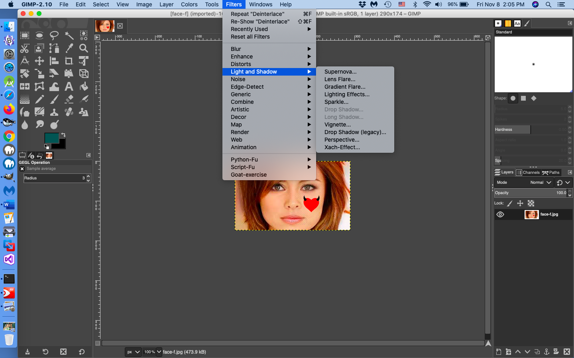Viewport: 574px width, 358px height.
Task: Expand the 100% zoom level dropdown
Action: pos(153,352)
